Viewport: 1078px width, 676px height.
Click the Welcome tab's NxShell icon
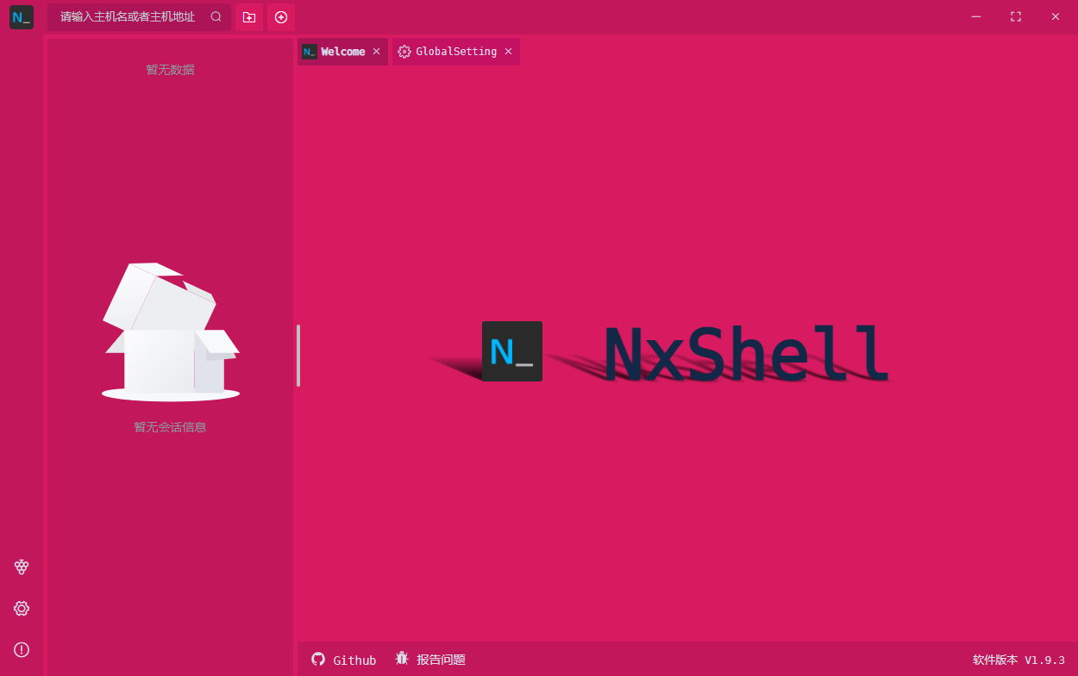309,52
